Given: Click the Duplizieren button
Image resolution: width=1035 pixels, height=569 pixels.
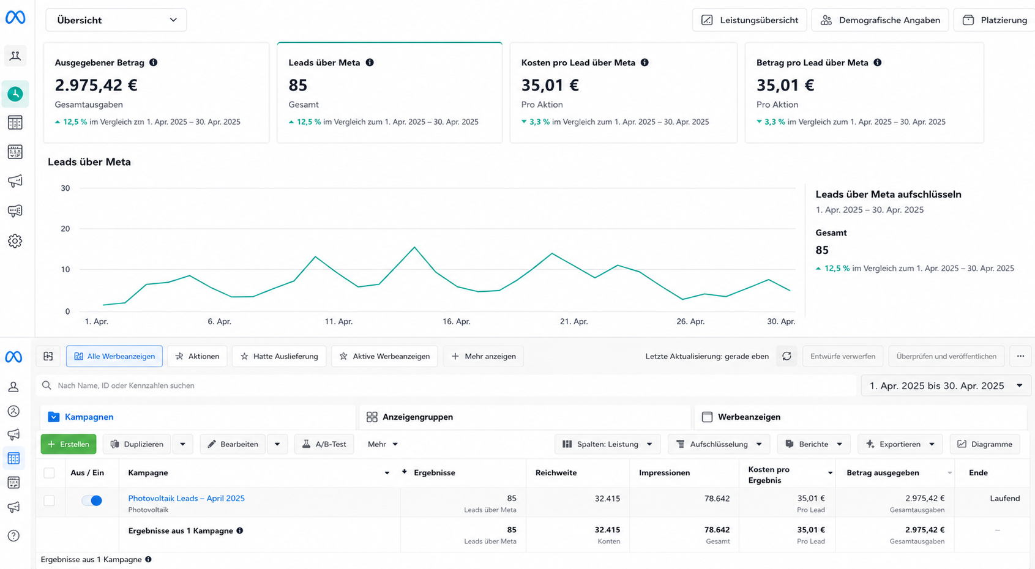Looking at the screenshot, I should click(x=136, y=444).
